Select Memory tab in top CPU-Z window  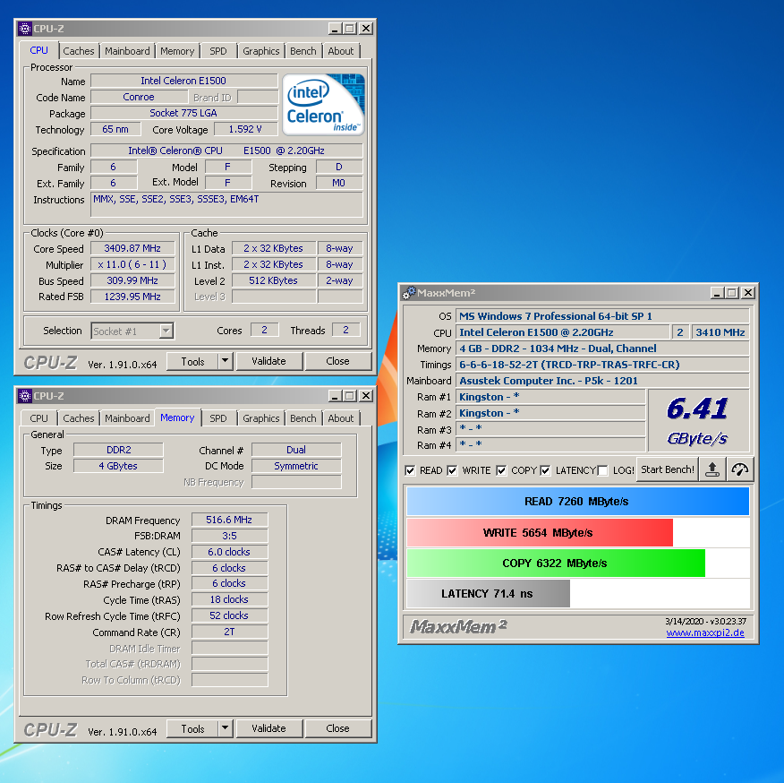tap(177, 51)
